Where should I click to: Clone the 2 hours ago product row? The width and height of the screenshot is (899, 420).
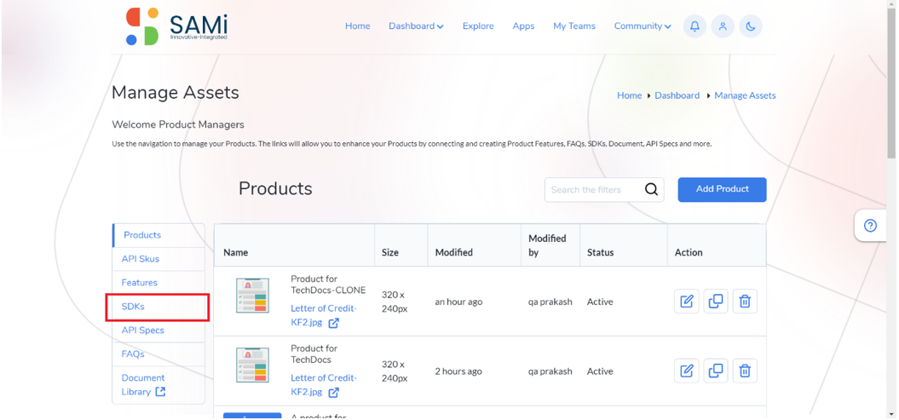(x=716, y=371)
